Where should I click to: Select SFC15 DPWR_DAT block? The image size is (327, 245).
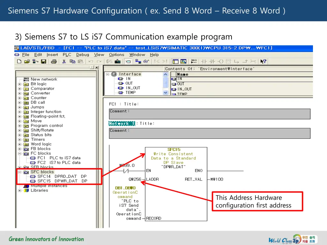59,181
